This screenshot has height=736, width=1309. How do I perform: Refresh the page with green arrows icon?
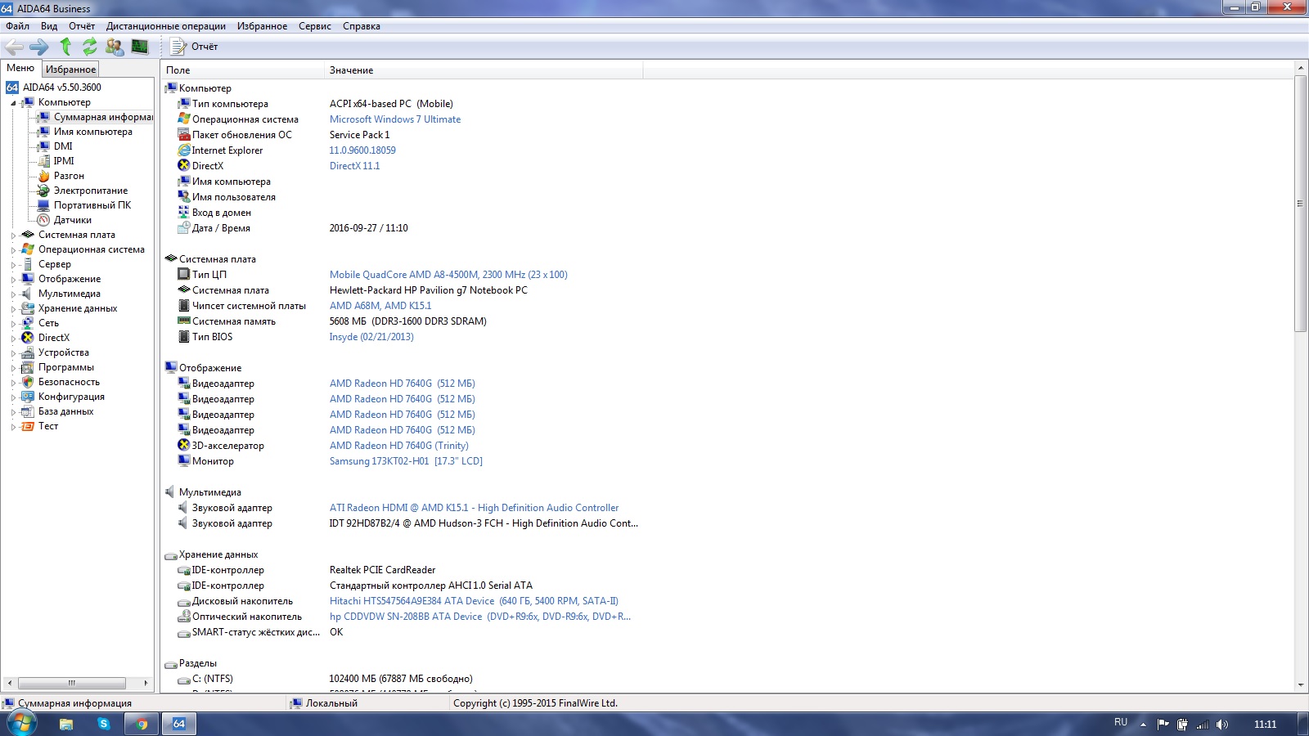pyautogui.click(x=89, y=47)
